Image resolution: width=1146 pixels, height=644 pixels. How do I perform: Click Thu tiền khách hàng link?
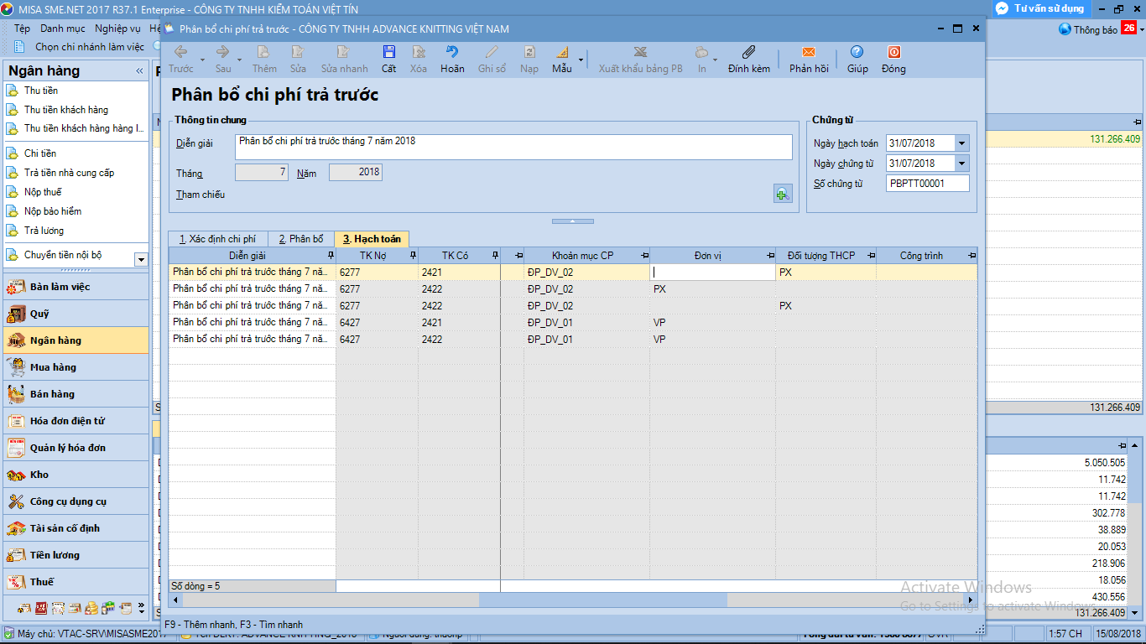tap(66, 110)
